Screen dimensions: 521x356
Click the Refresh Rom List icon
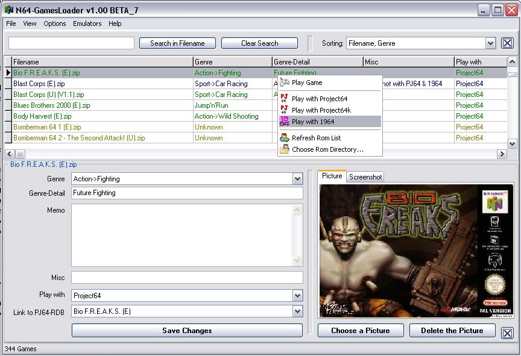pyautogui.click(x=285, y=138)
